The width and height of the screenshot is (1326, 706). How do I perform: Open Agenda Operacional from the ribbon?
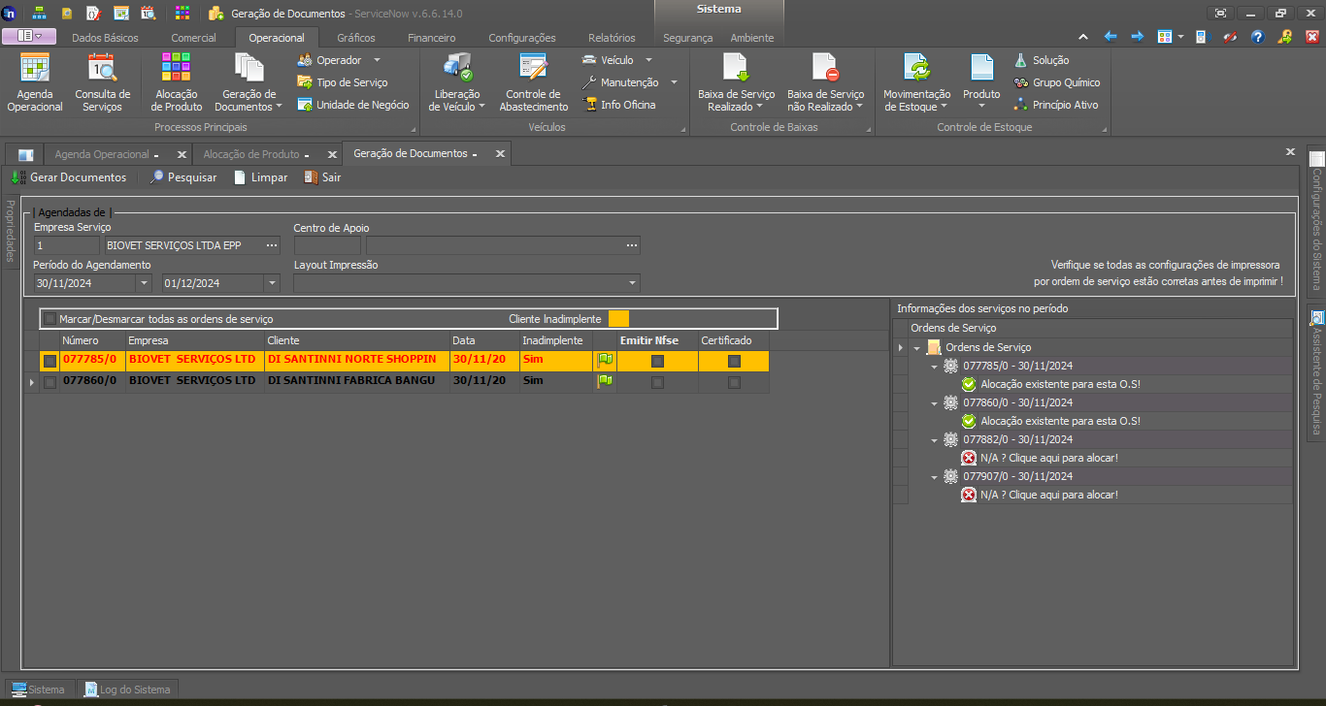pyautogui.click(x=35, y=82)
